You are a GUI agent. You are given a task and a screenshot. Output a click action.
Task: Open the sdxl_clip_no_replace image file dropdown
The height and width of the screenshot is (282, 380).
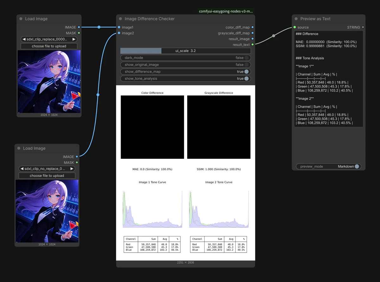(x=47, y=169)
